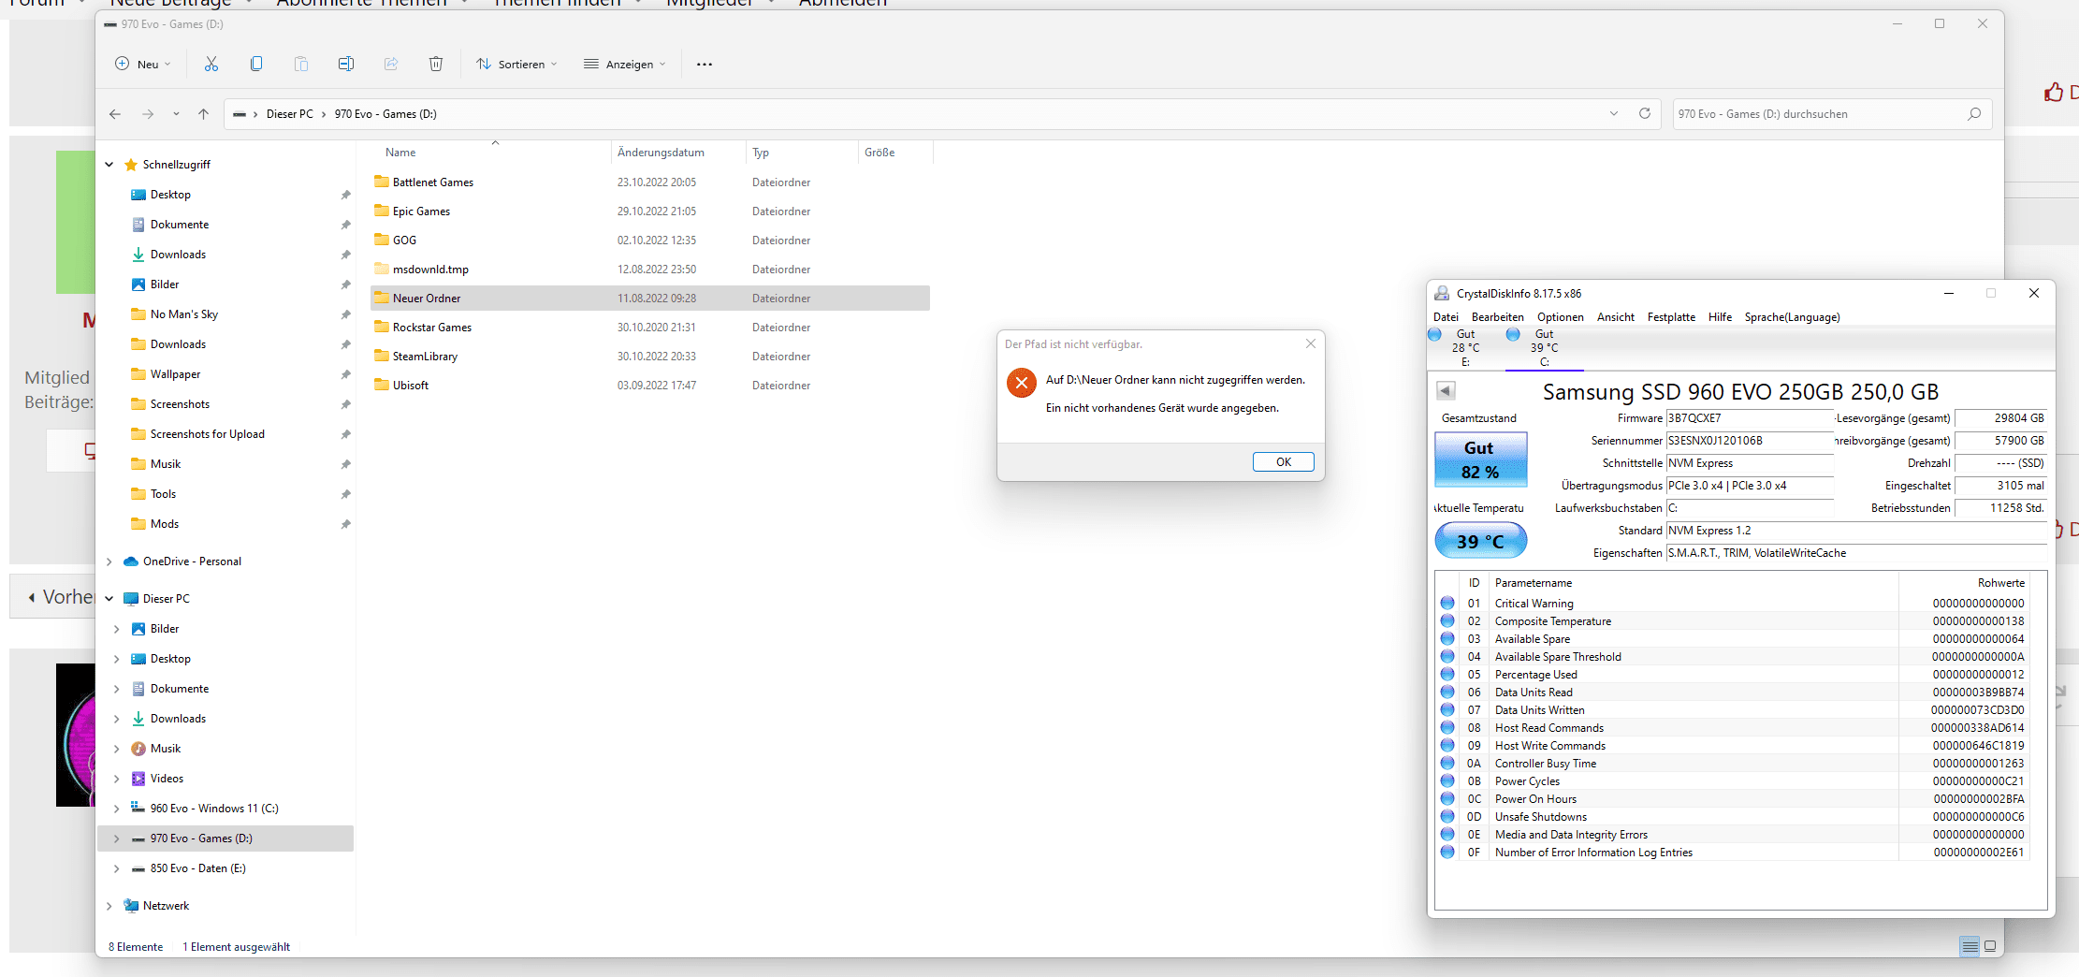Select the Epic Games folder icon
Screen dimensions: 2079x977
[x=382, y=211]
